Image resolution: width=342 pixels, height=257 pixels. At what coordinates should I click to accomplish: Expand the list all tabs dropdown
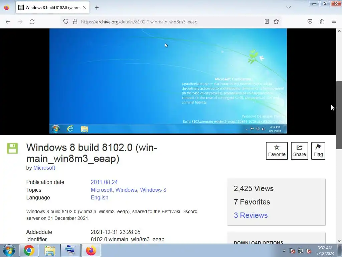pos(288,7)
